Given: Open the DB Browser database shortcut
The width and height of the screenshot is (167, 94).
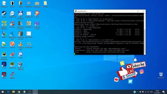Looking at the screenshot, I should (x=21, y=35).
